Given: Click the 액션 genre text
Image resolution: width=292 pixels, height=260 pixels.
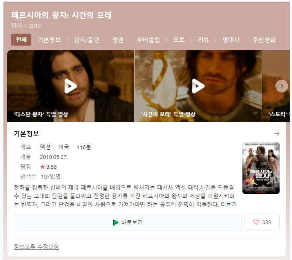Looking at the screenshot, I should coord(45,147).
